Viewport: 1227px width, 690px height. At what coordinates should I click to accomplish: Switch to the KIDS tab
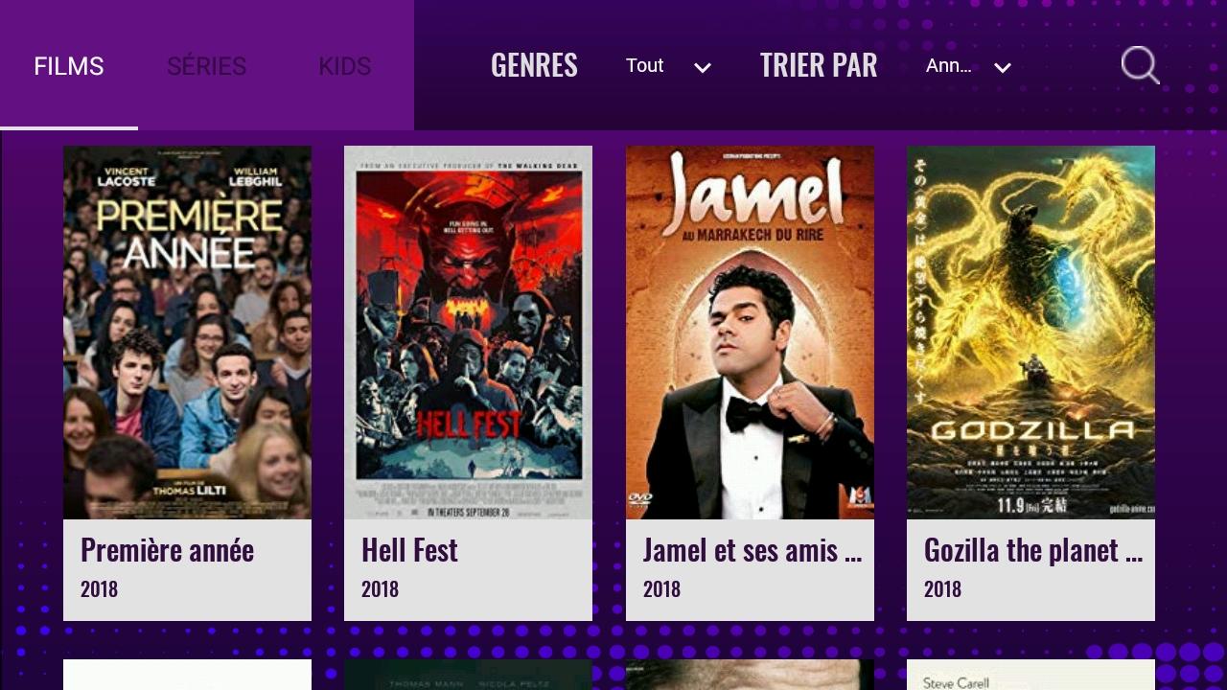coord(345,65)
